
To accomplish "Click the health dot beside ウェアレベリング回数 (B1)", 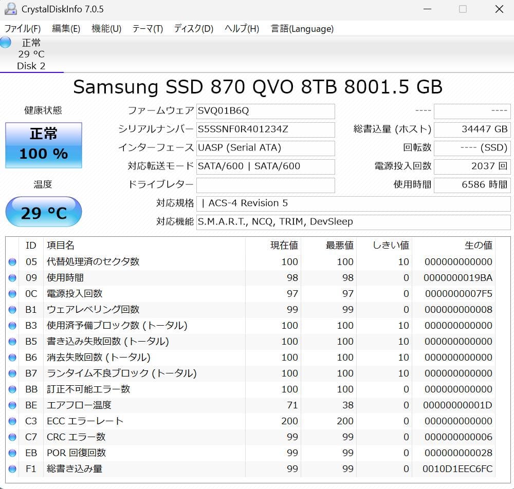I will point(12,310).
